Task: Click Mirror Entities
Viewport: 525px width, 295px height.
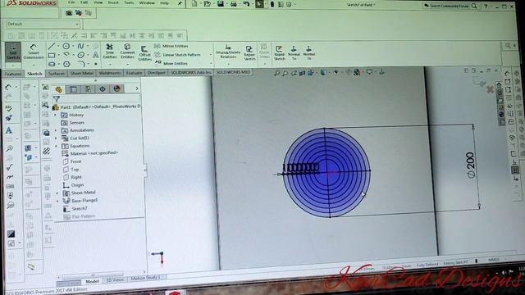Action: point(171,46)
